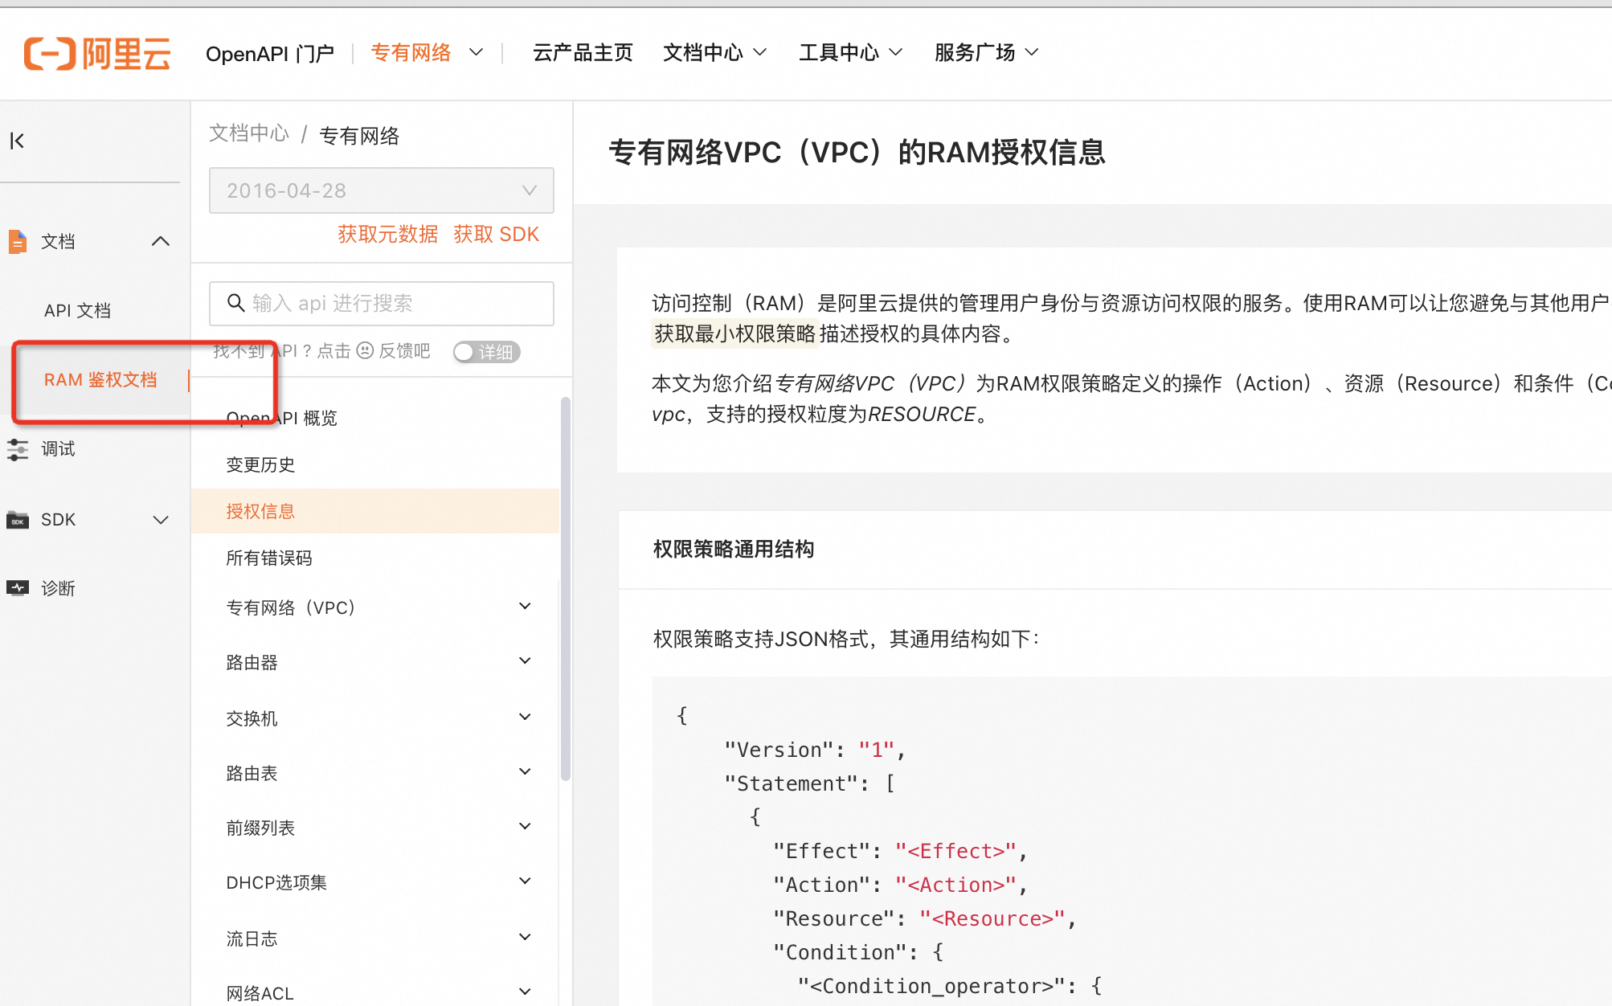1612x1006 pixels.
Task: Expand the 专有网络（VPC）API group
Action: (x=525, y=606)
